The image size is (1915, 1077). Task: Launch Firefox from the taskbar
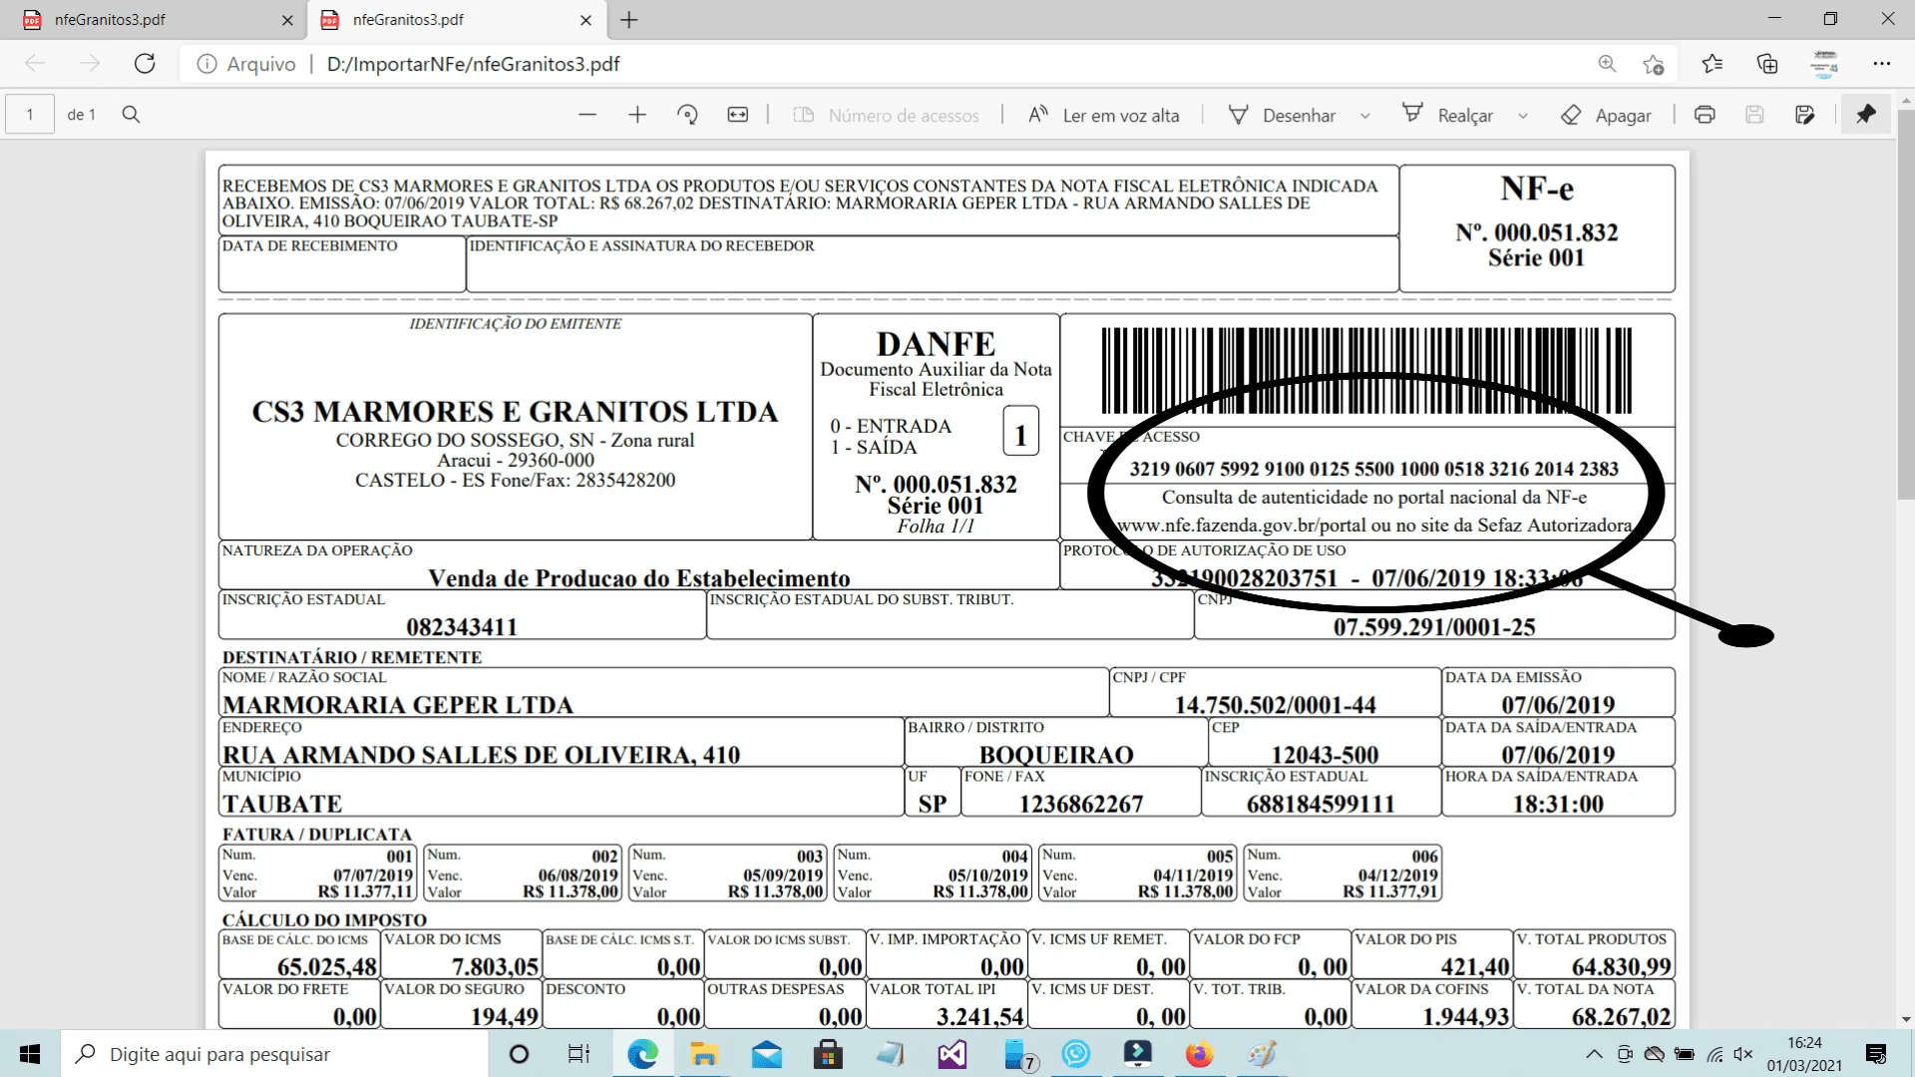click(1199, 1054)
